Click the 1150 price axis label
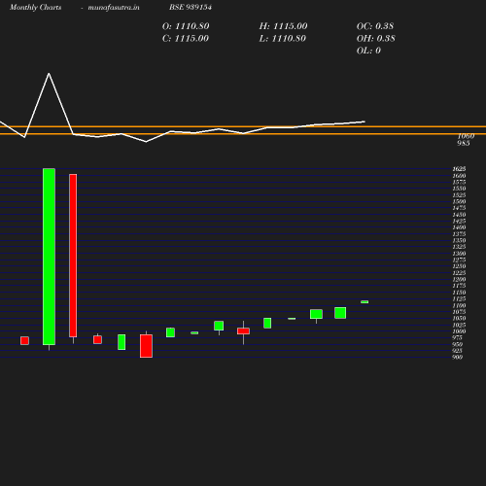 [459, 293]
